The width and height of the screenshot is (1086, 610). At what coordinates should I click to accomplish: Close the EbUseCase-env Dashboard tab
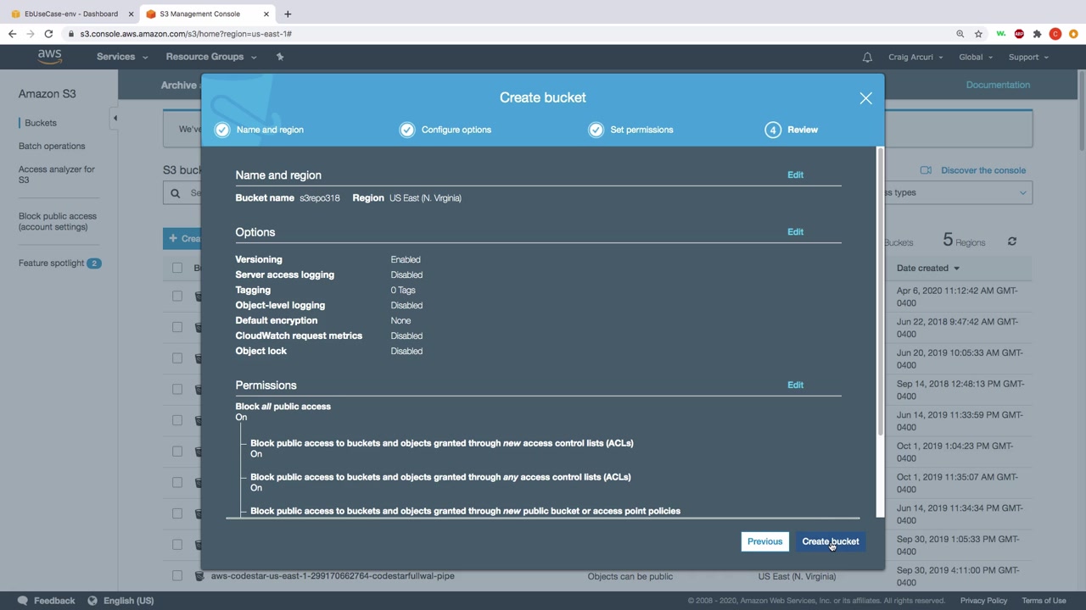[x=131, y=14]
